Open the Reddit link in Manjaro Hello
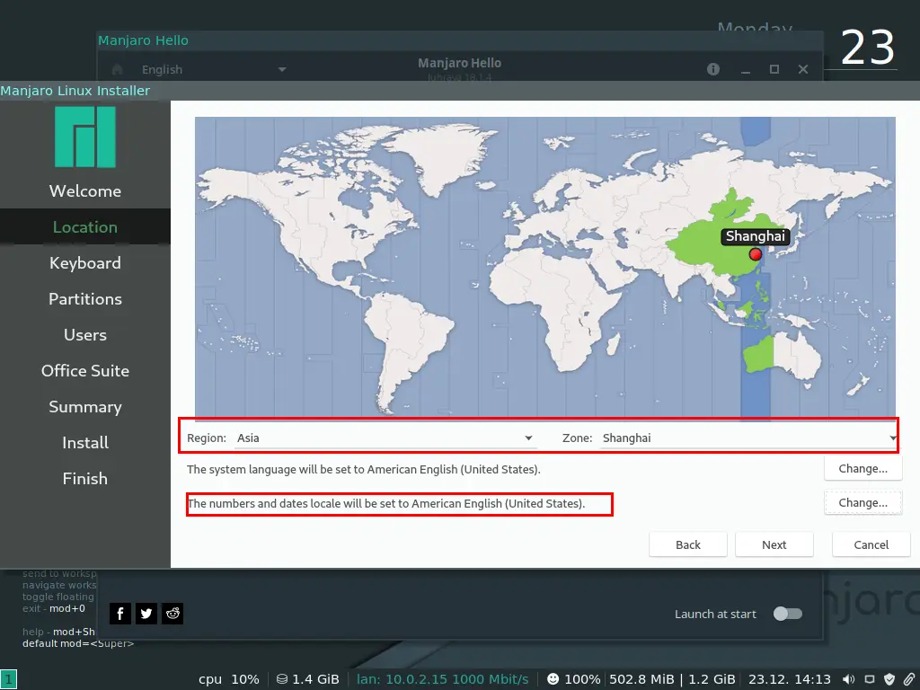This screenshot has height=690, width=920. (172, 614)
